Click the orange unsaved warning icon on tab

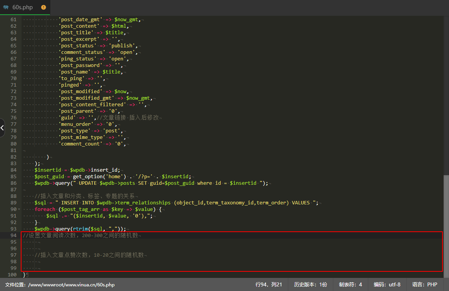click(x=43, y=7)
